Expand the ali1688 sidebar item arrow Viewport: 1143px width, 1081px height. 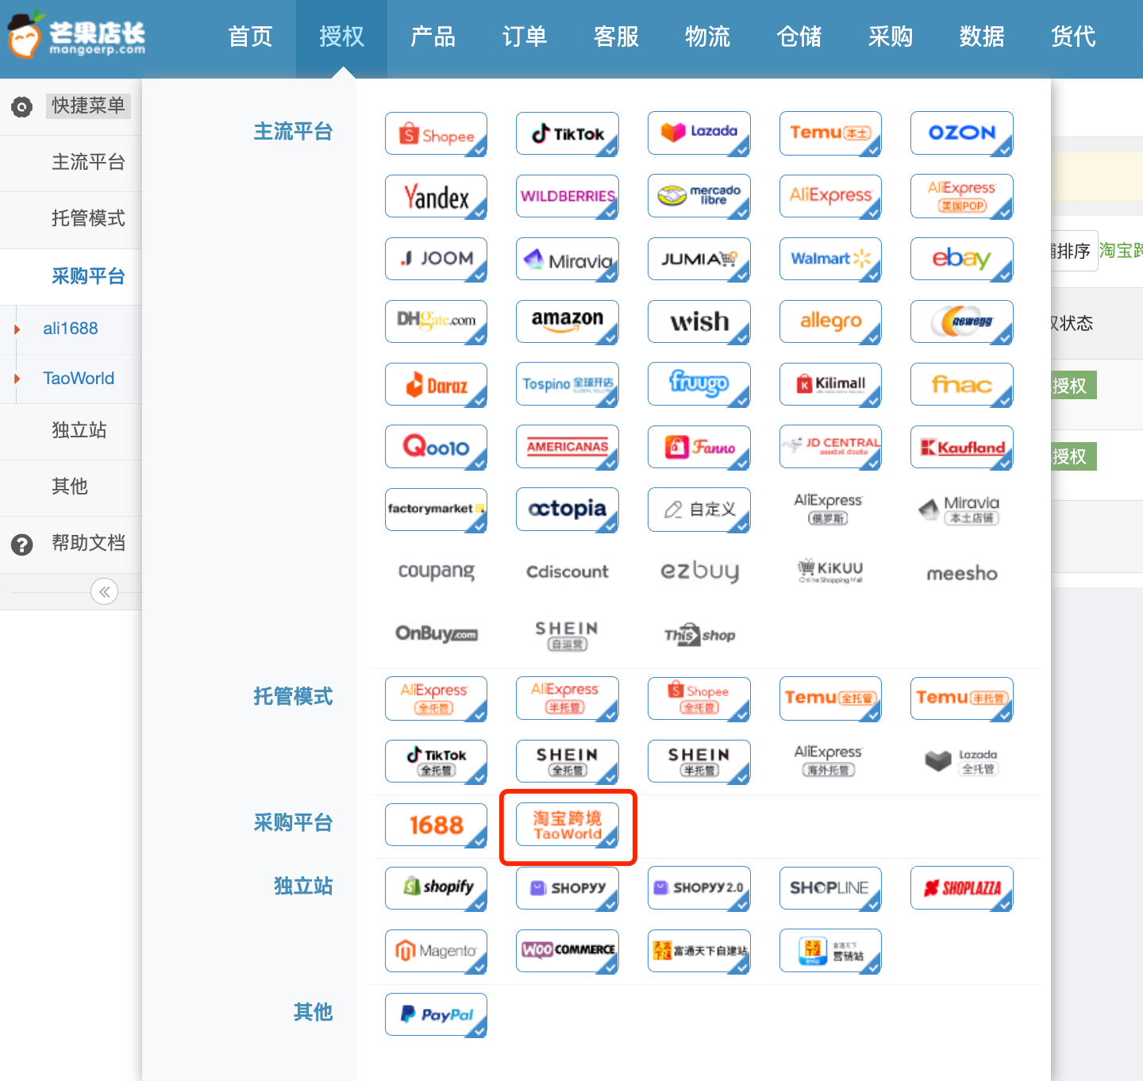[17, 329]
